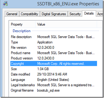Click the Type property label

pyautogui.click(x=14, y=42)
